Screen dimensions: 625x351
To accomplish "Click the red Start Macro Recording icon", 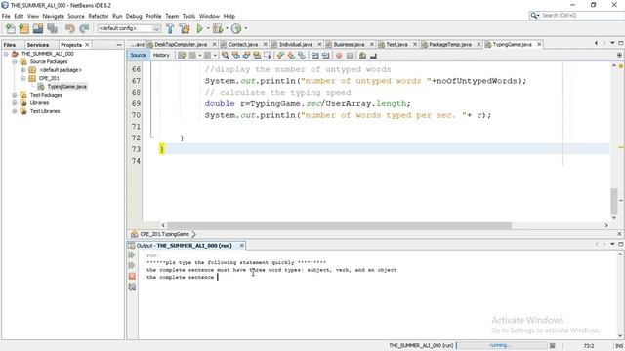I will 339,56.
